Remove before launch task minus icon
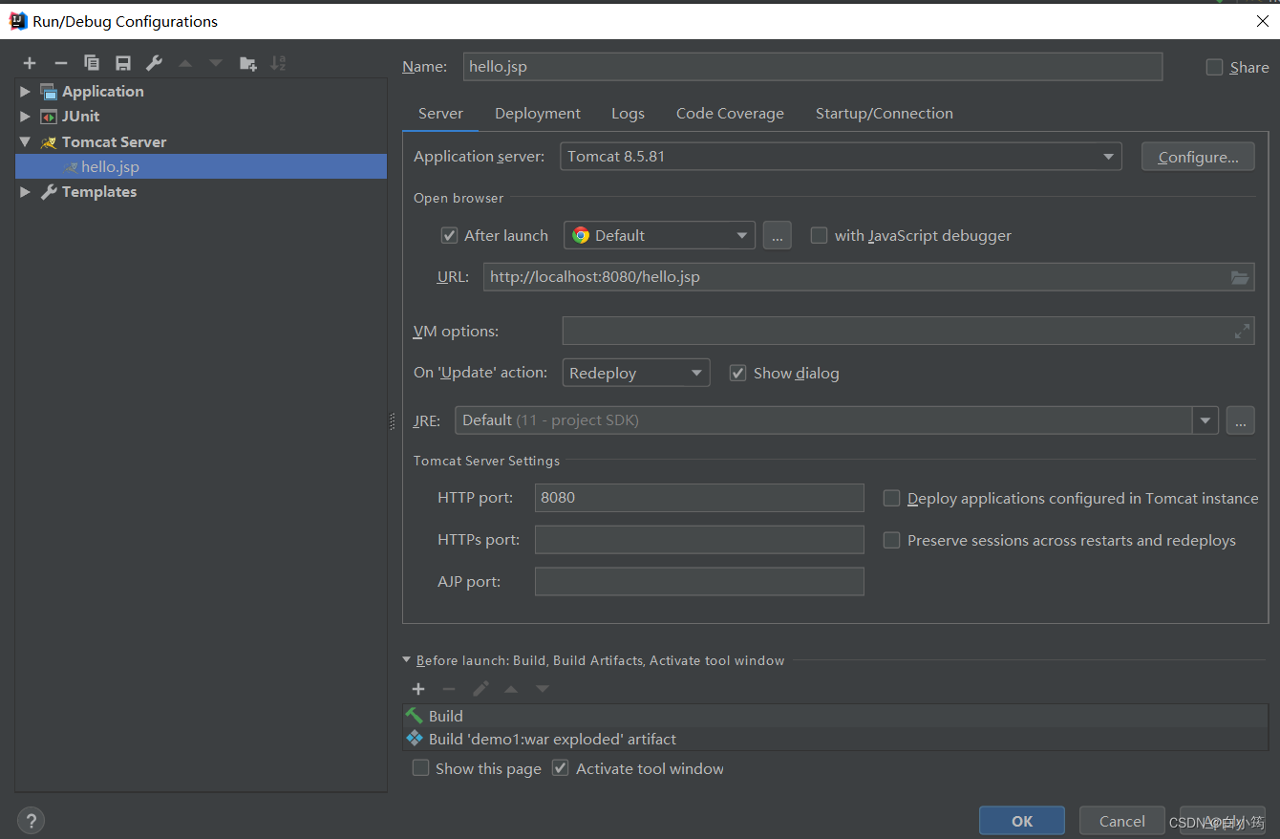Screen dimensions: 1280x839 pyautogui.click(x=449, y=689)
